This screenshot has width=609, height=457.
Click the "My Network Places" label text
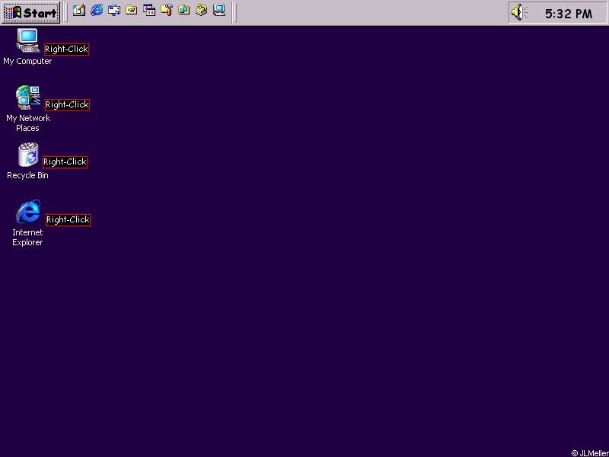coord(28,123)
